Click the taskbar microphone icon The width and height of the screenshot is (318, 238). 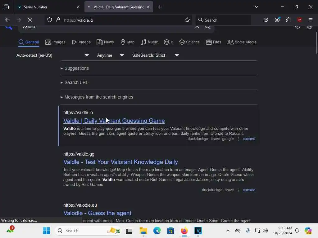pyautogui.click(x=248, y=231)
